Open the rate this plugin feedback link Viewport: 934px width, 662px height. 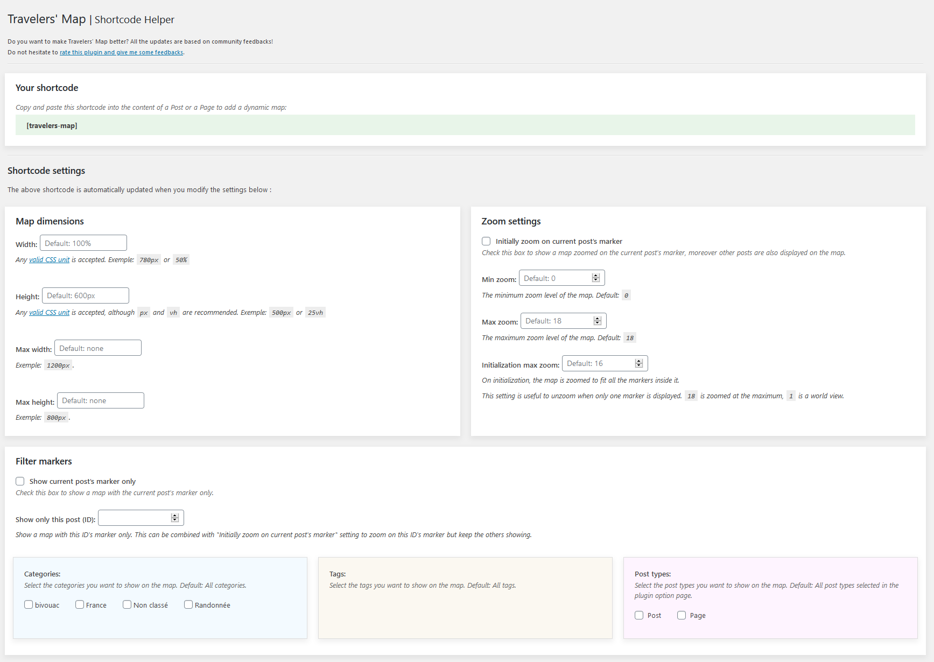click(122, 52)
